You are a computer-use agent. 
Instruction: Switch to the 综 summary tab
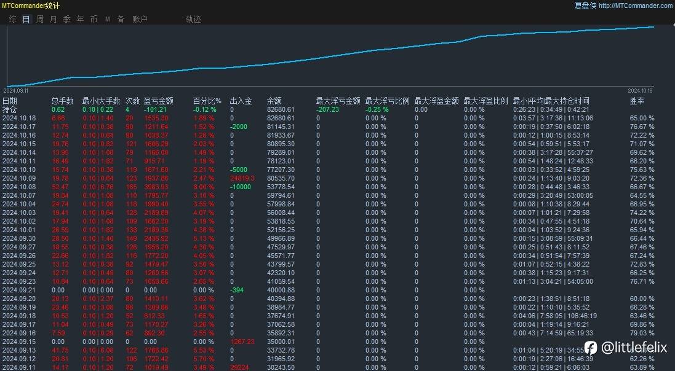coord(13,19)
